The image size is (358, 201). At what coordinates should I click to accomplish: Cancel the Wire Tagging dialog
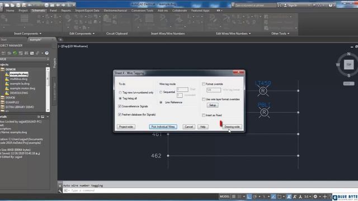point(189,127)
